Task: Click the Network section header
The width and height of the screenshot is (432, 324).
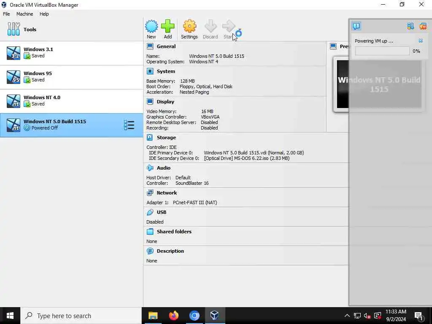Action: coord(167,192)
